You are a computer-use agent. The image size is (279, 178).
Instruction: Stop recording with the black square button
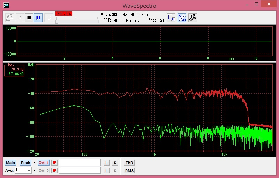click(29, 18)
